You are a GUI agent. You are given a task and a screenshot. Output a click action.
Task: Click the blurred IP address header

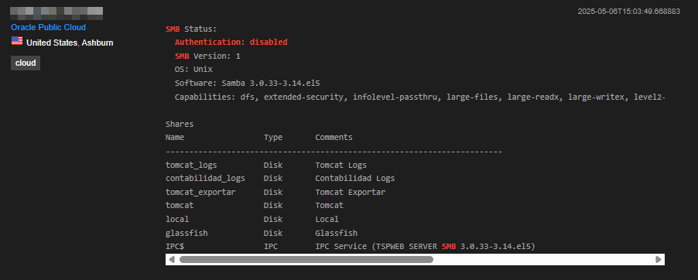click(56, 13)
